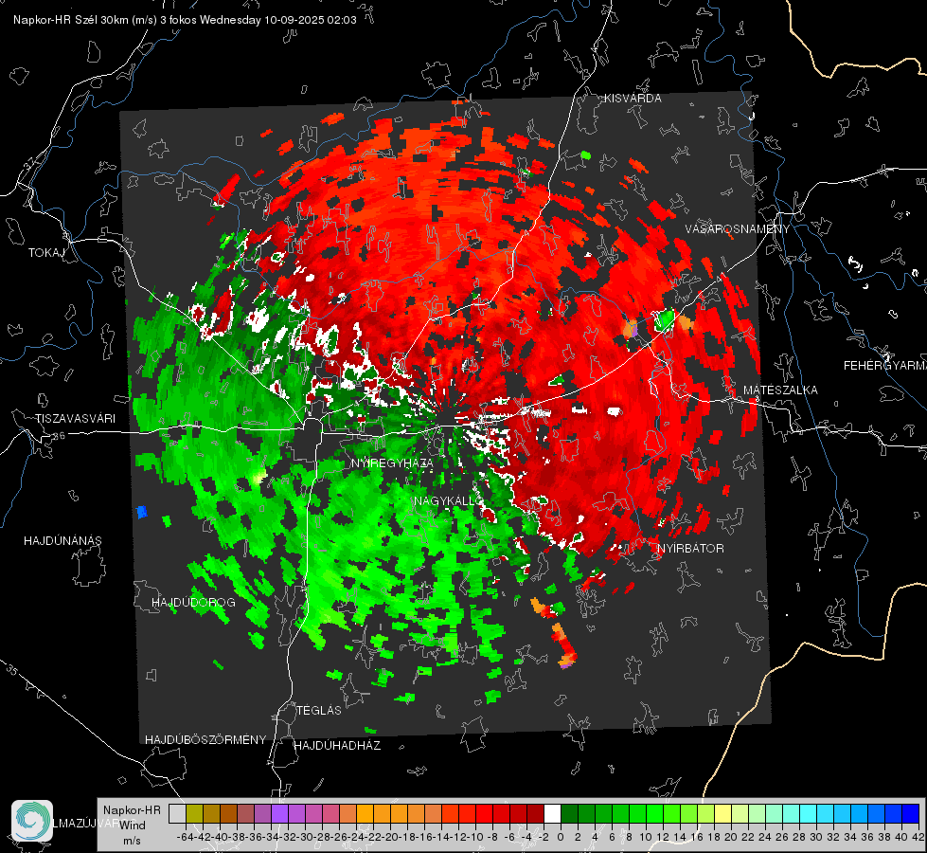Click the TÉGLÁS city label
The width and height of the screenshot is (927, 853).
tap(319, 711)
